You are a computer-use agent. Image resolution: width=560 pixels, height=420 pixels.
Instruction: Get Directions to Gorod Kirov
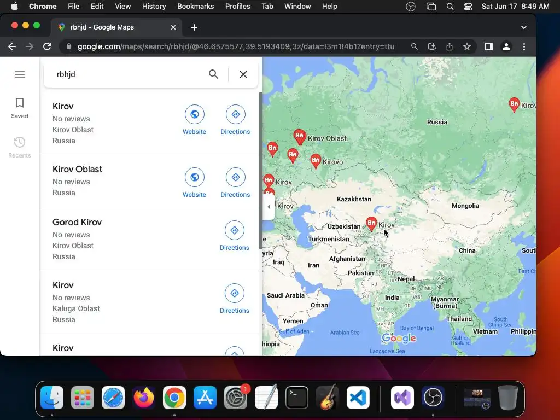point(234,236)
